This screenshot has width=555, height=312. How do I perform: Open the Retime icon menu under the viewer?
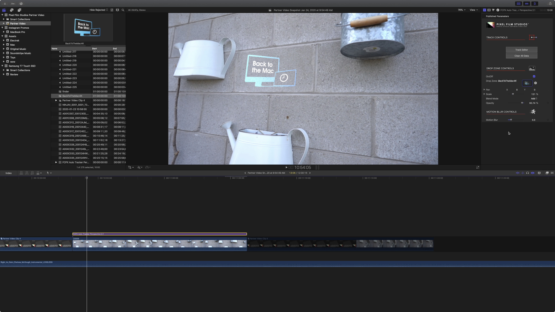click(x=147, y=167)
